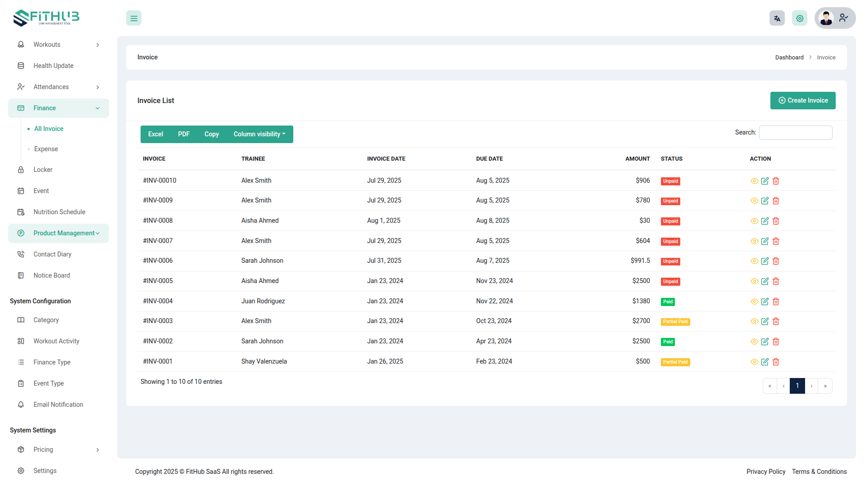865x486 pixels.
Task: View invoice #INV-0003 via eye icon
Action: pos(754,321)
